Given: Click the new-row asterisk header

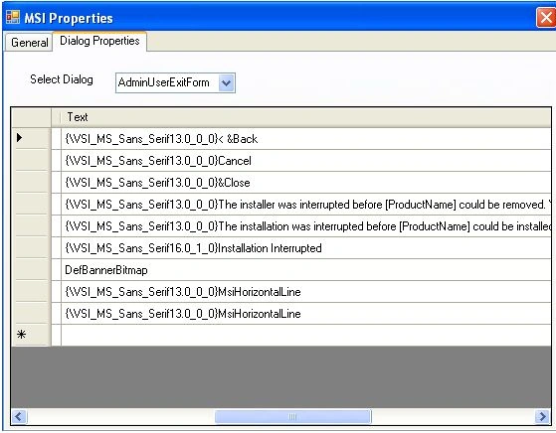Looking at the screenshot, I should [31, 335].
